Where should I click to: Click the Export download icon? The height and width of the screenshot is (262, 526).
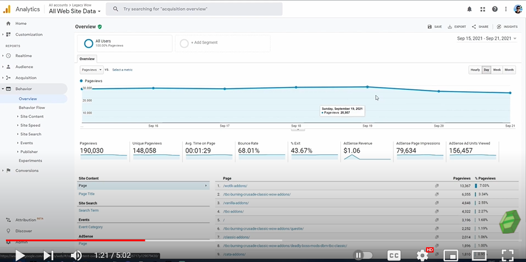(x=450, y=27)
